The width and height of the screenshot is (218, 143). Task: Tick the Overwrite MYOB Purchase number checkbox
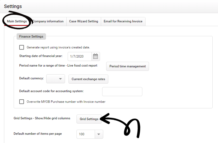[x=22, y=102]
